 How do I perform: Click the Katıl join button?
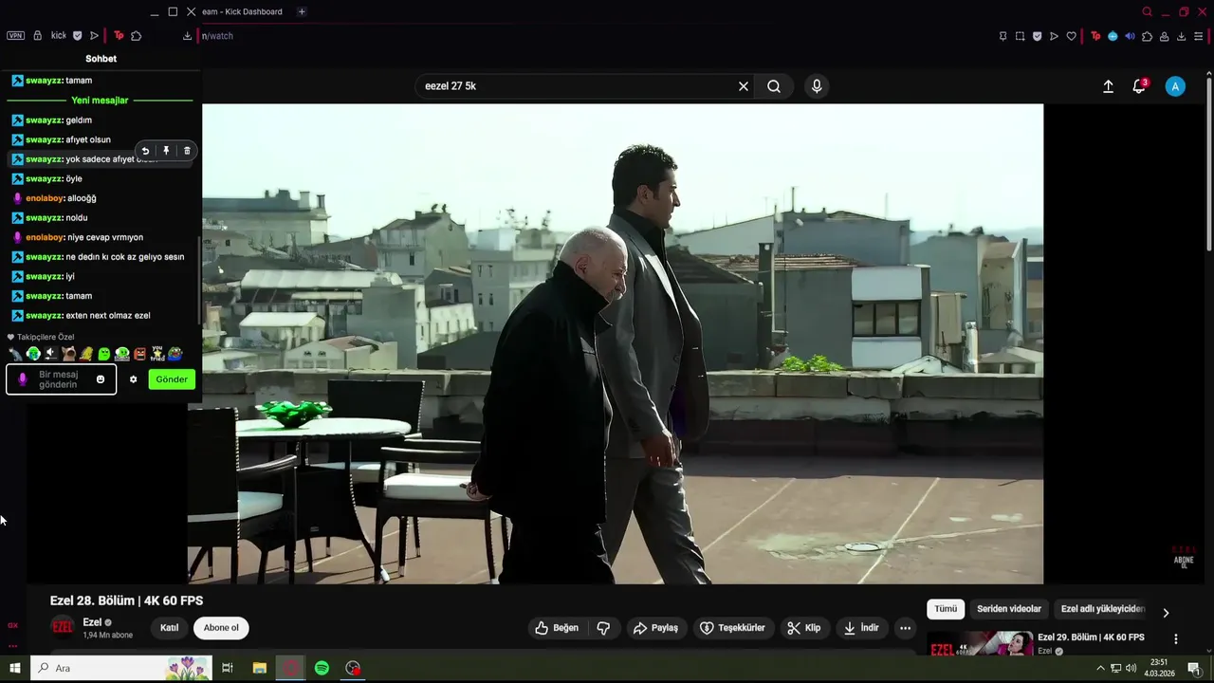coord(169,628)
